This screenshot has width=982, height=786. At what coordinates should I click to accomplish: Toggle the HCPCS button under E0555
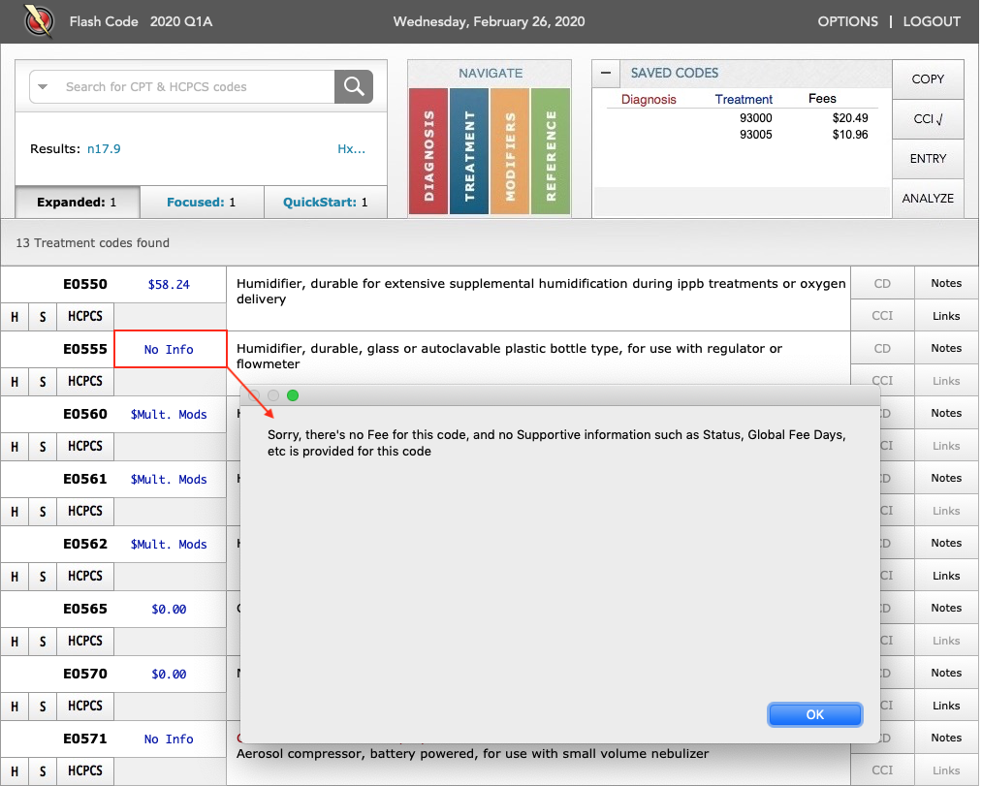tap(85, 382)
